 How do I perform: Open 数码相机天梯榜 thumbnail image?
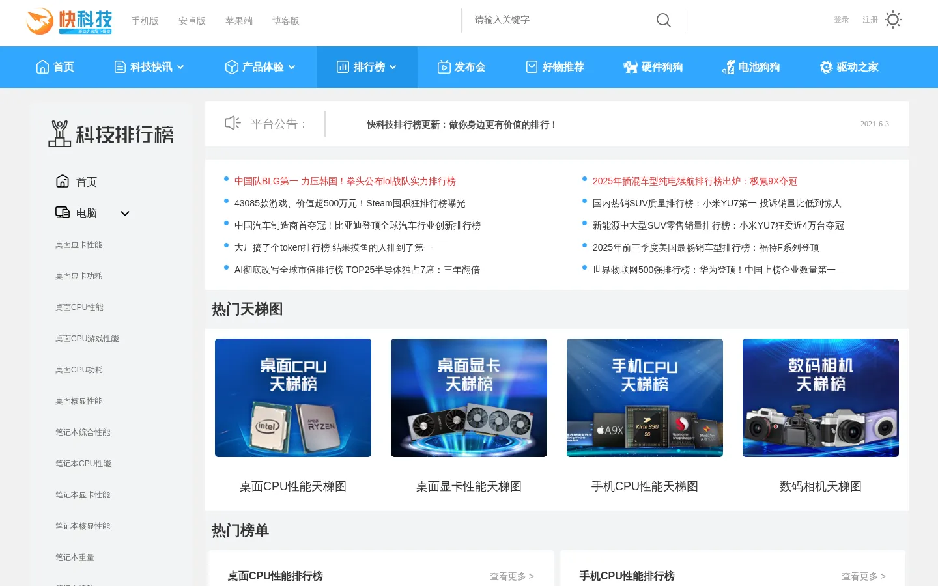(x=821, y=398)
